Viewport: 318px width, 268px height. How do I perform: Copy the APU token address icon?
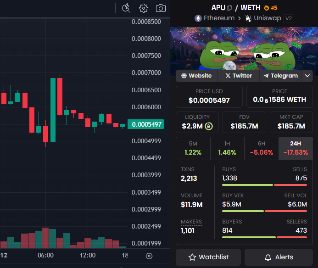tap(229, 8)
